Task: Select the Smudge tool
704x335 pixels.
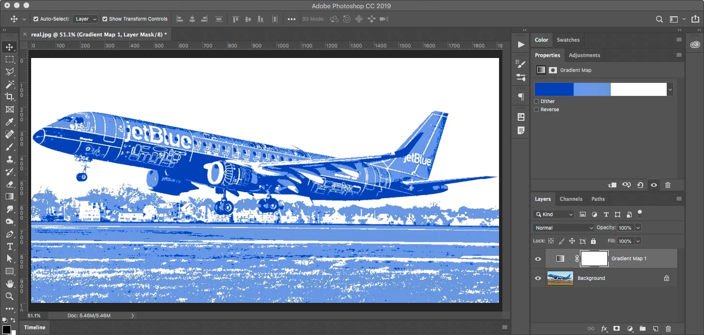Action: tap(10, 209)
